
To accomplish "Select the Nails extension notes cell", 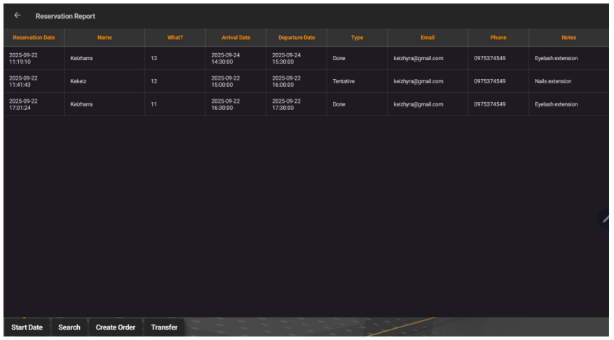I will (x=553, y=81).
